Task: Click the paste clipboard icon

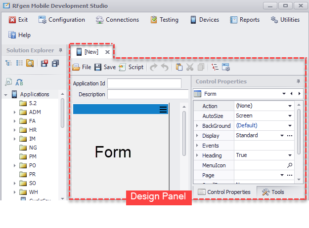Action: pyautogui.click(x=179, y=67)
